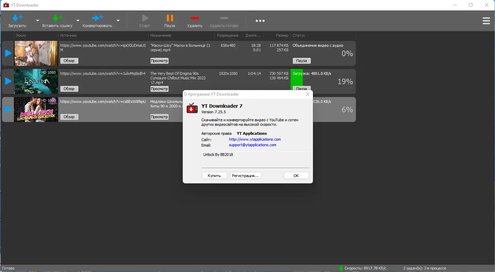Open the hamburger menu at top right
Screen dimensions: 495x272
[x=486, y=21]
